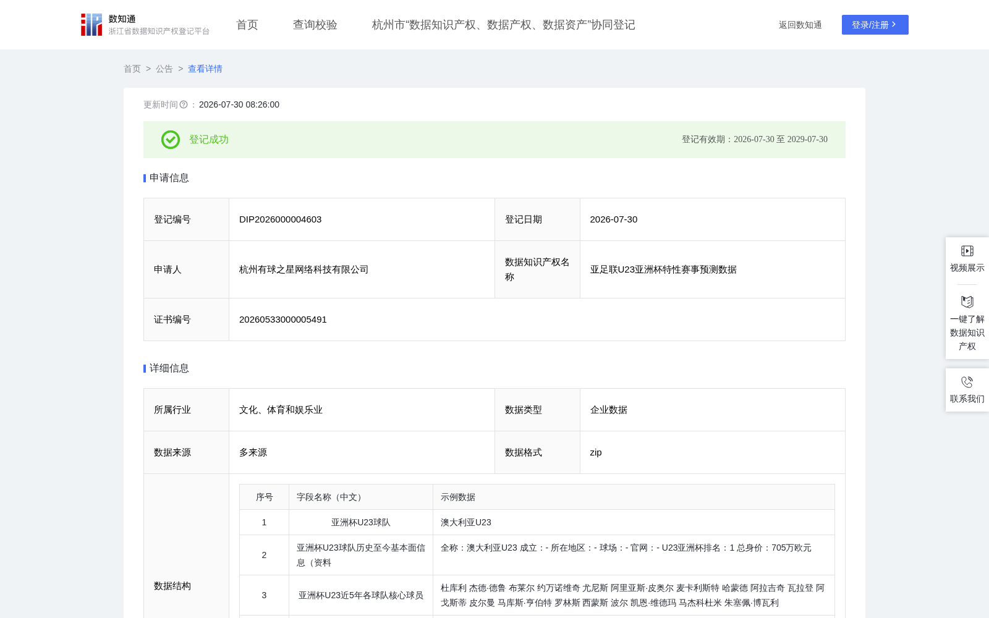Select the field 亚洲杯U23近5年各球队核心球员
This screenshot has height=618, width=989.
[x=361, y=595]
